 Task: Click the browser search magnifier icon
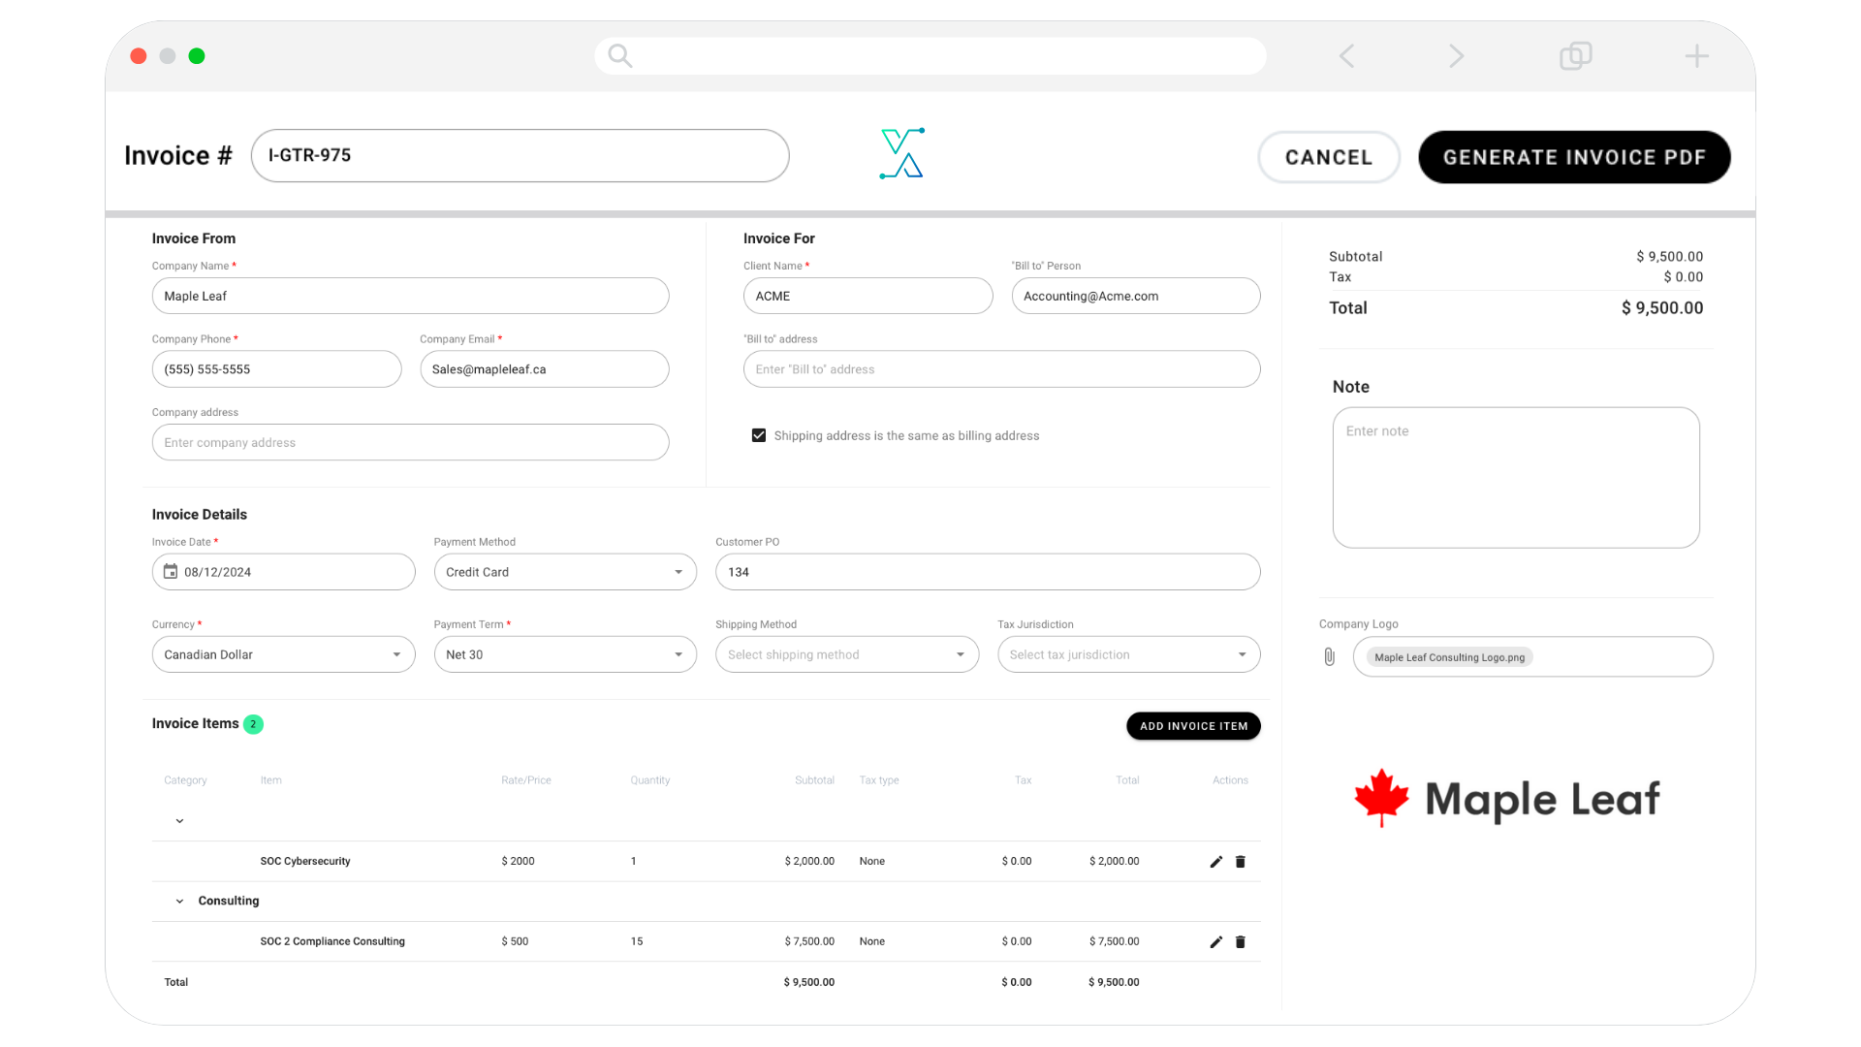pos(620,56)
